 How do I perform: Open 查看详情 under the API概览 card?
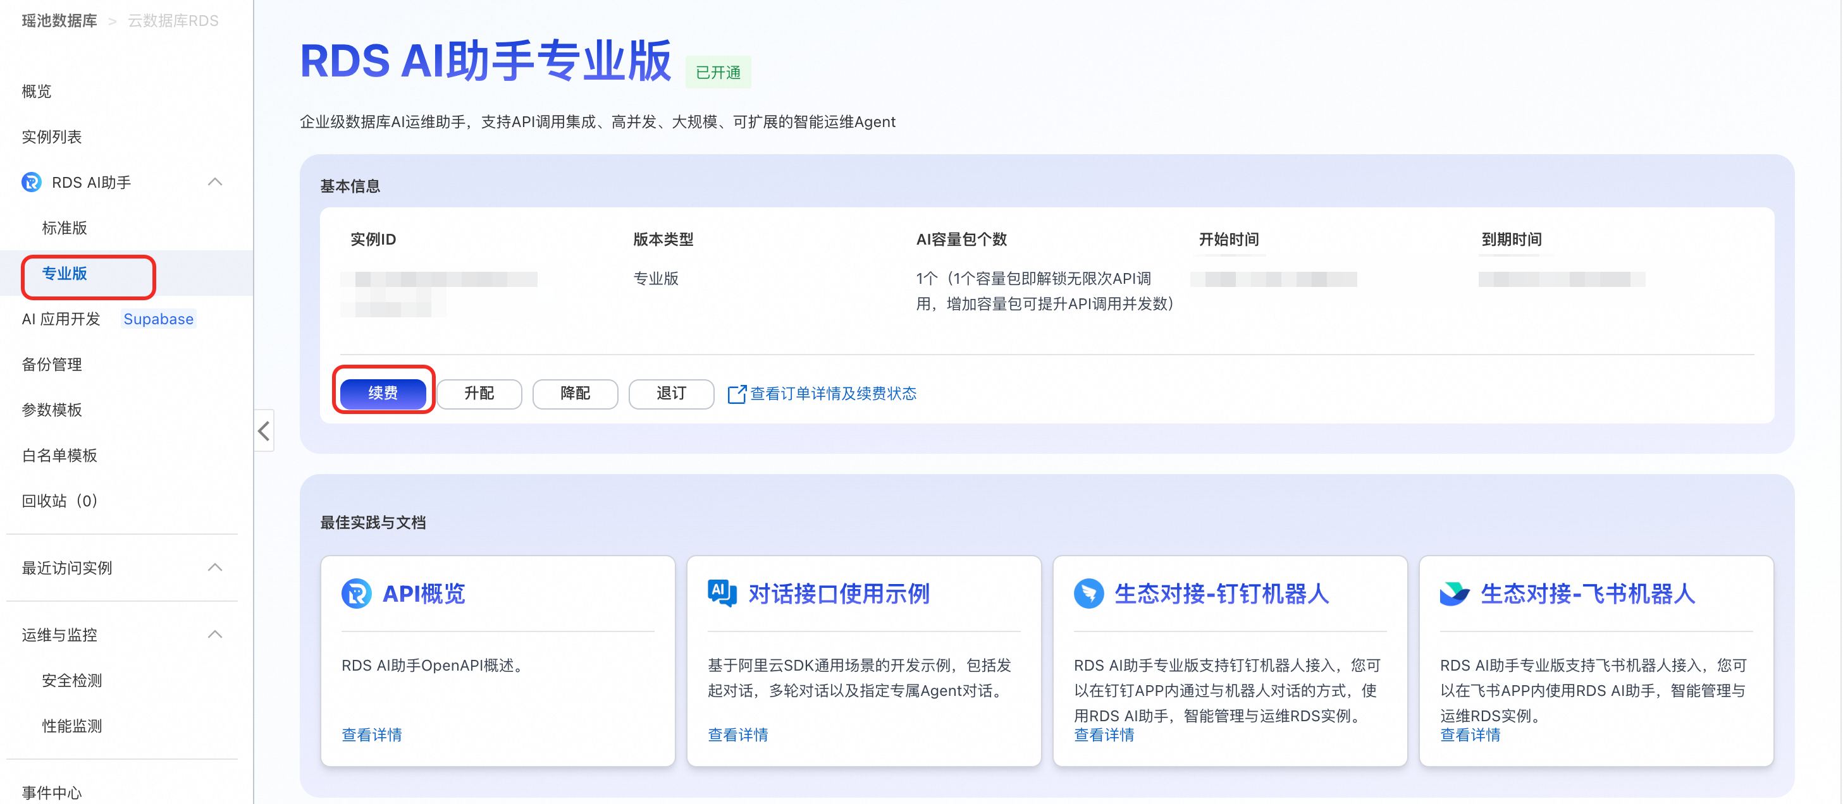[x=371, y=734]
